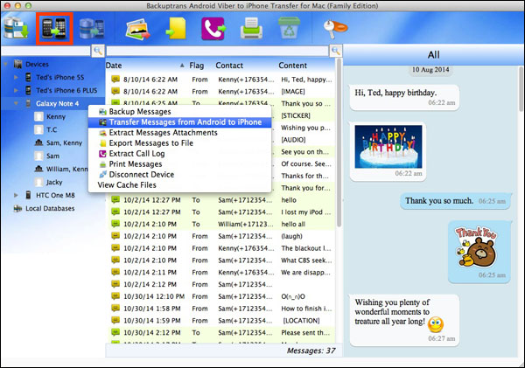
Task: Select the 8/10/14 6:22 AM 'Hi, Ted, happy' row
Action: coord(221,80)
